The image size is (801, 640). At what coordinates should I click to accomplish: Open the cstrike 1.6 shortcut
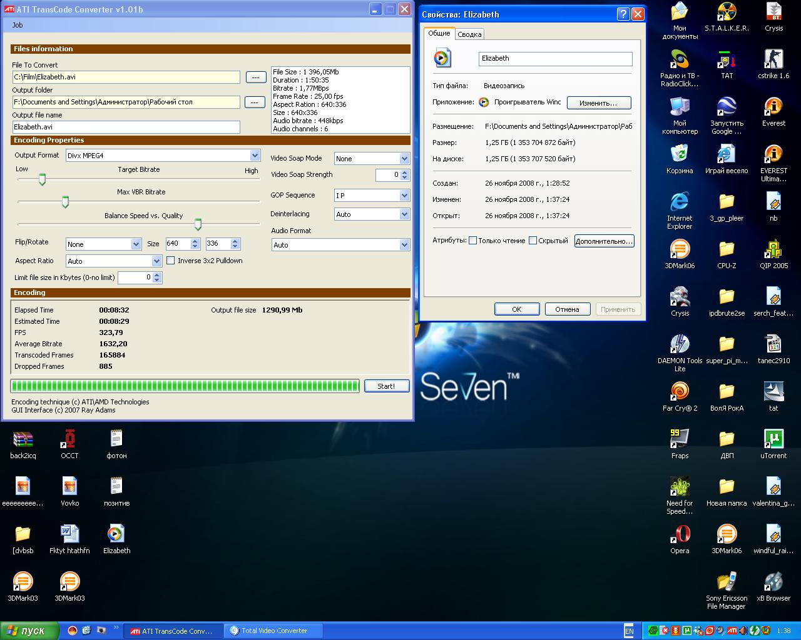pyautogui.click(x=773, y=59)
